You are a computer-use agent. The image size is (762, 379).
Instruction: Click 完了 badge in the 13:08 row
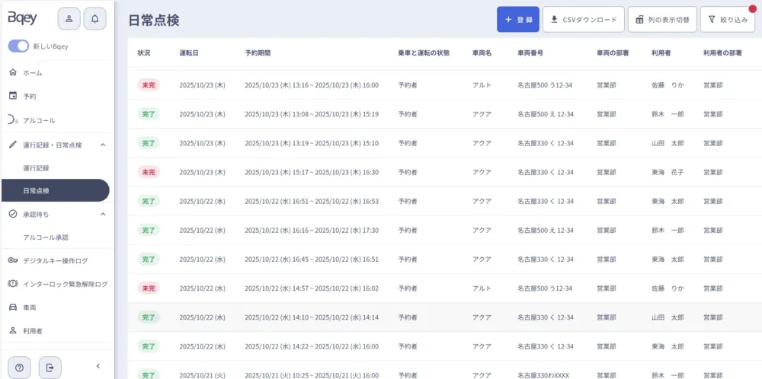(149, 114)
